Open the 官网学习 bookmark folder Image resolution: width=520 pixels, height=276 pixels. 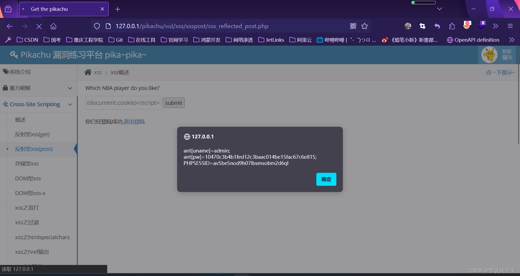pos(174,40)
